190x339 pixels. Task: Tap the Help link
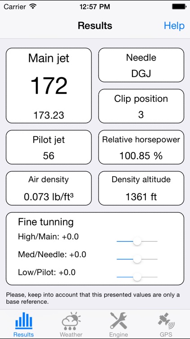(x=174, y=26)
